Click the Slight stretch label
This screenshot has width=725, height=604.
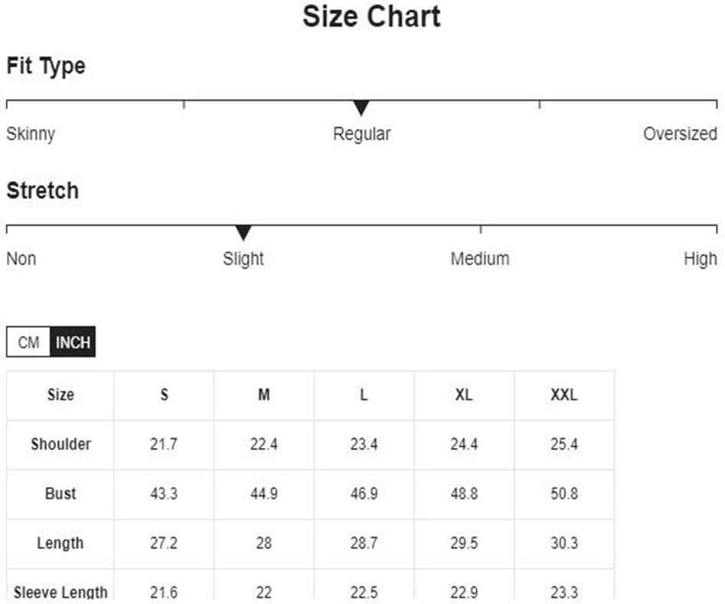(x=243, y=259)
